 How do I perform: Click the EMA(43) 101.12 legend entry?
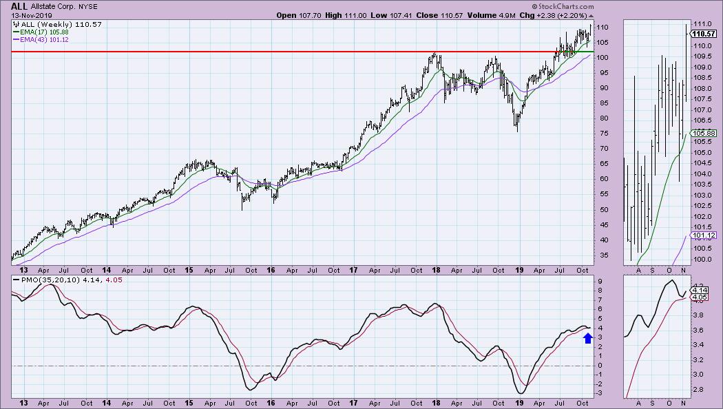click(41, 40)
